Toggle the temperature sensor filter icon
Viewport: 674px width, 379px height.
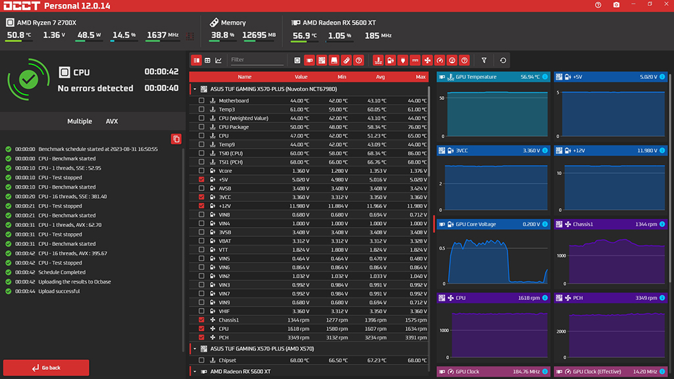click(378, 60)
